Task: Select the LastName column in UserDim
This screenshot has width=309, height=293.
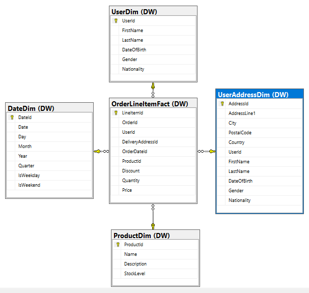Action: point(153,40)
